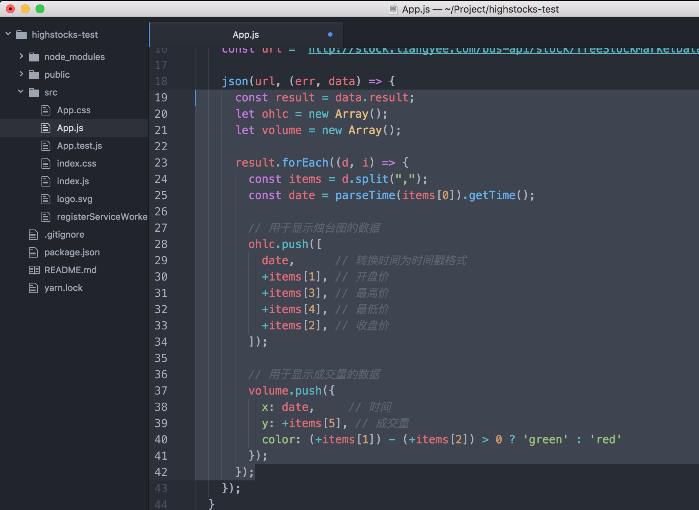699x510 pixels.
Task: Click line number 37 in gutter
Action: point(161,391)
